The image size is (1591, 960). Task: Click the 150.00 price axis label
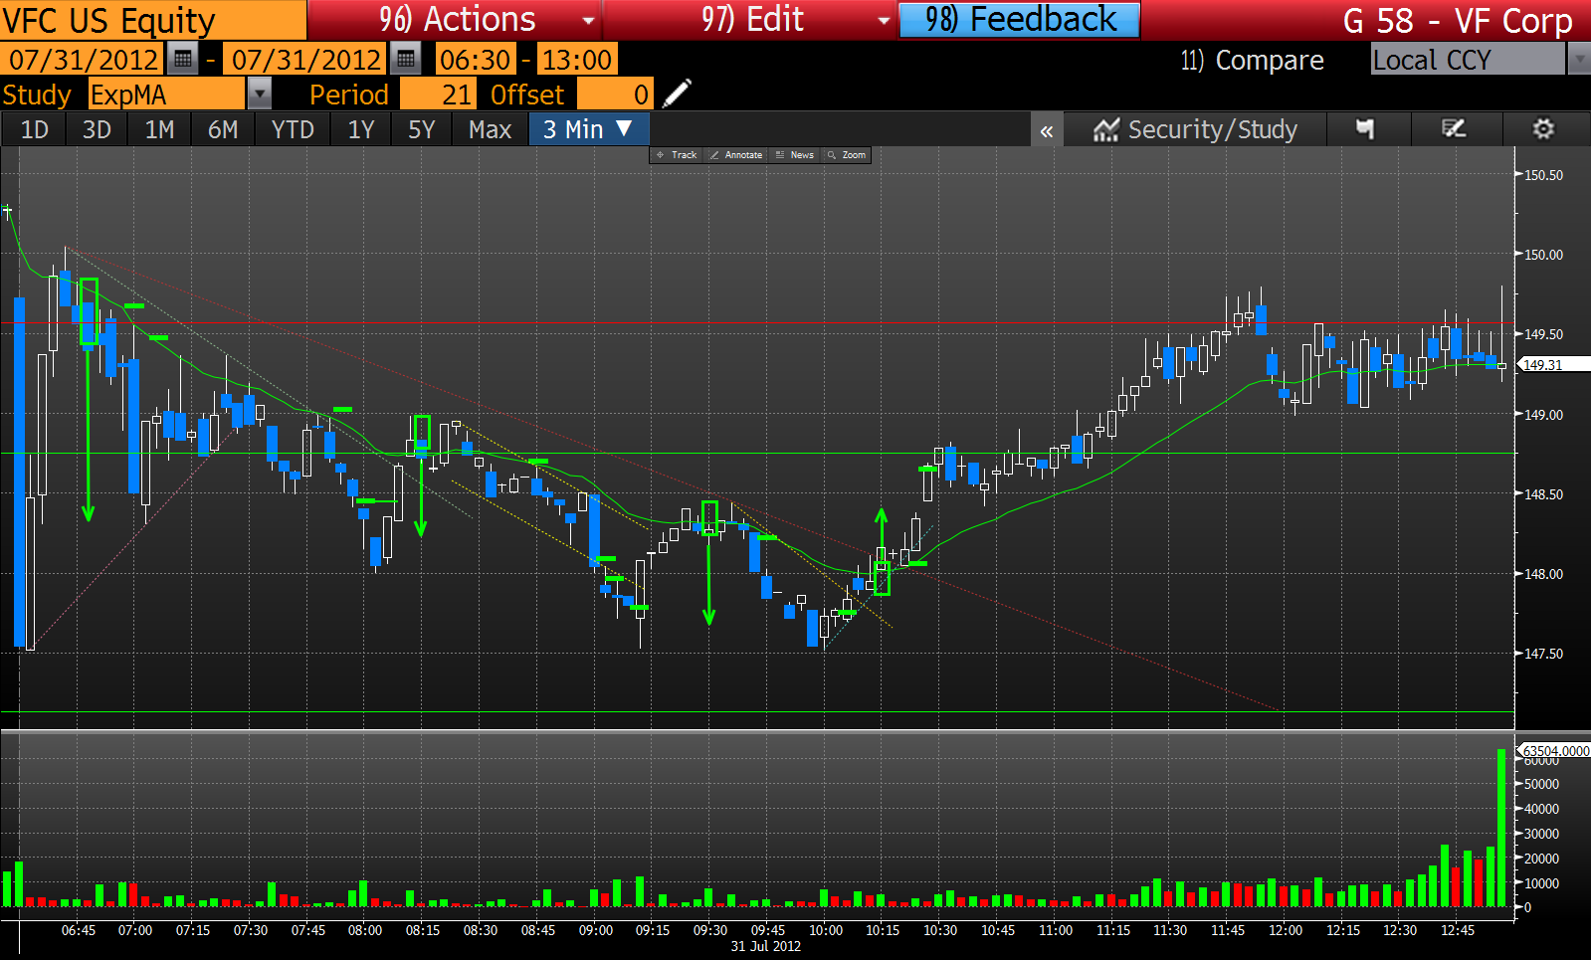coord(1543,255)
